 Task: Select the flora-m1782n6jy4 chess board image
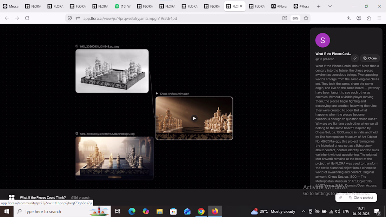click(x=114, y=158)
